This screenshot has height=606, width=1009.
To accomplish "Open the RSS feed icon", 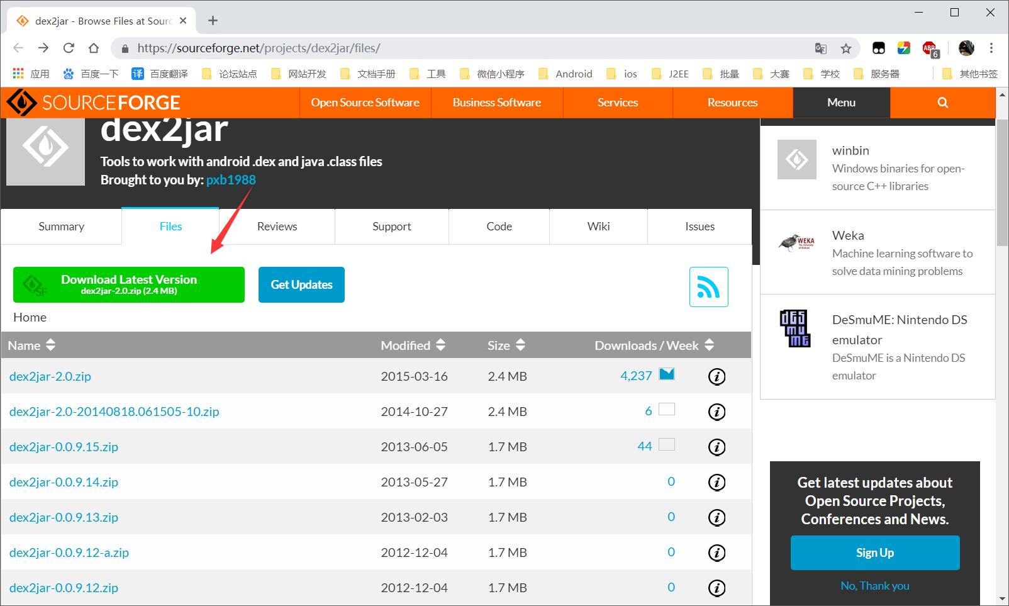I will point(708,287).
